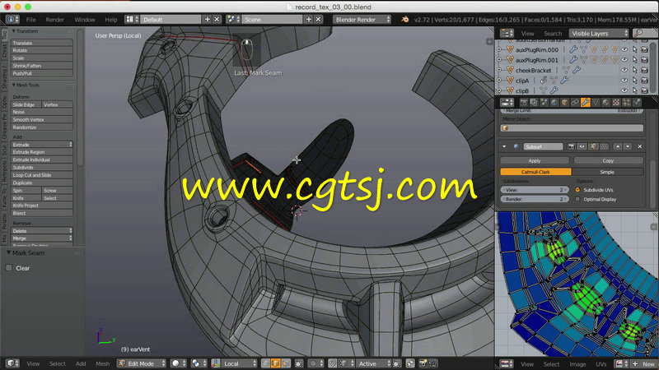Click the 3D View editor type icon
The height and width of the screenshot is (370, 659).
pos(12,363)
